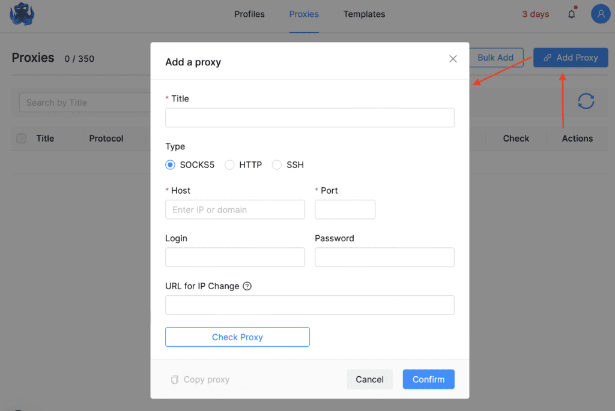615x411 pixels.
Task: Click the Copy proxy icon
Action: 175,379
